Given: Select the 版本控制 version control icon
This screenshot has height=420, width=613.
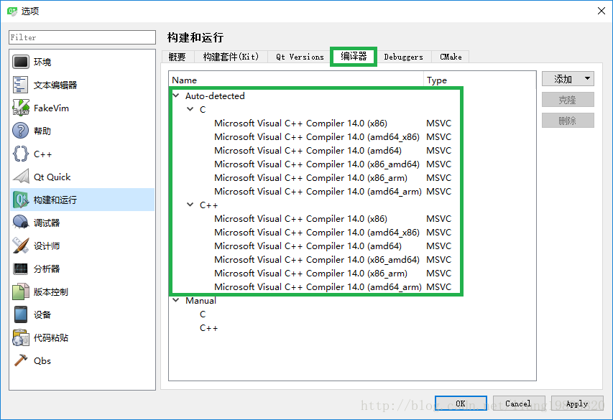Looking at the screenshot, I should tap(21, 292).
